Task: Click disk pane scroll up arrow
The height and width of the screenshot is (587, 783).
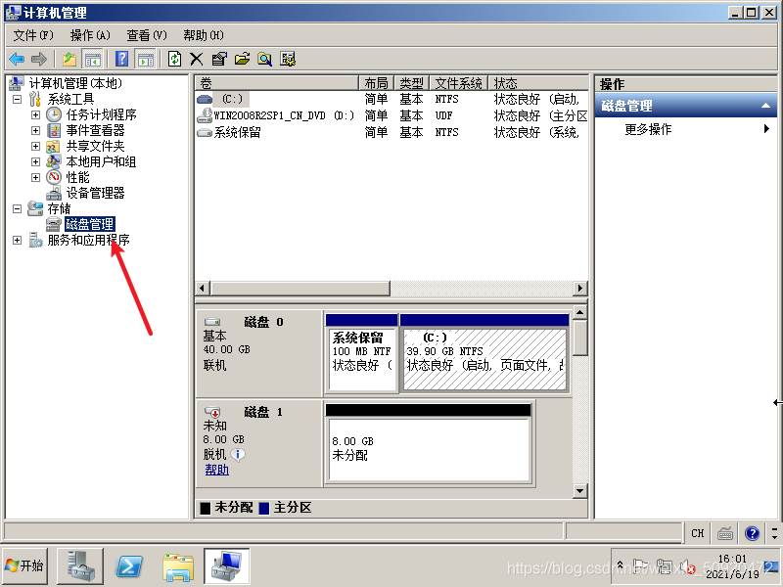Action: tap(579, 313)
